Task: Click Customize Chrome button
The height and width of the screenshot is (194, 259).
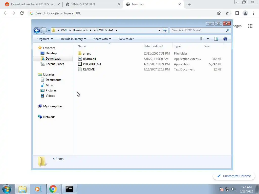Action: pyautogui.click(x=234, y=176)
